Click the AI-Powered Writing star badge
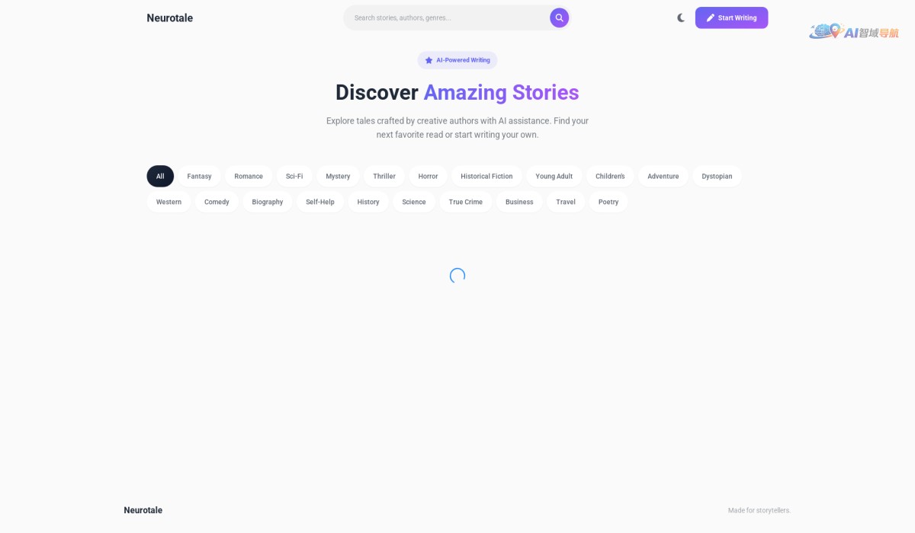This screenshot has width=915, height=533. point(457,60)
